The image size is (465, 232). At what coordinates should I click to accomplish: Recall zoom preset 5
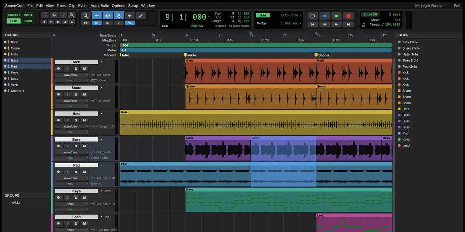pyautogui.click(x=72, y=22)
